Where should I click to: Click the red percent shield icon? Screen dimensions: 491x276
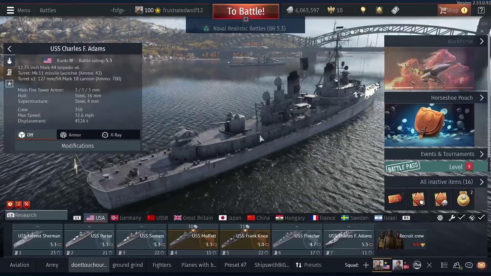tap(26, 205)
